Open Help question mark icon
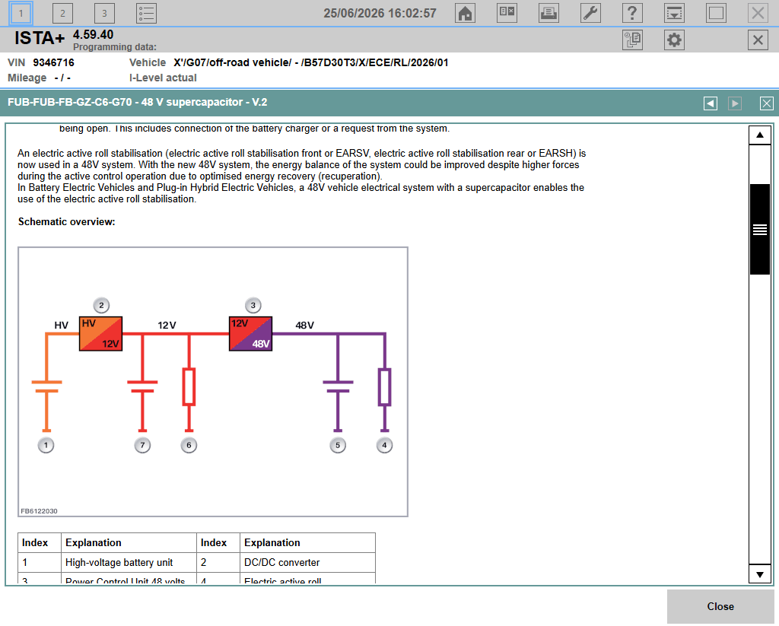 click(x=632, y=14)
